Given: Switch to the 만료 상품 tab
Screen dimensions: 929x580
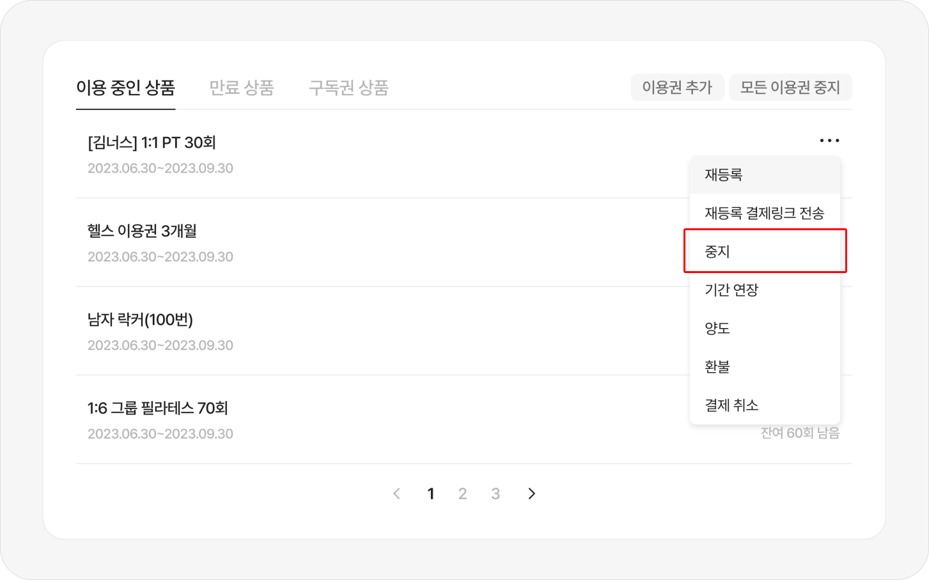Looking at the screenshot, I should (242, 88).
